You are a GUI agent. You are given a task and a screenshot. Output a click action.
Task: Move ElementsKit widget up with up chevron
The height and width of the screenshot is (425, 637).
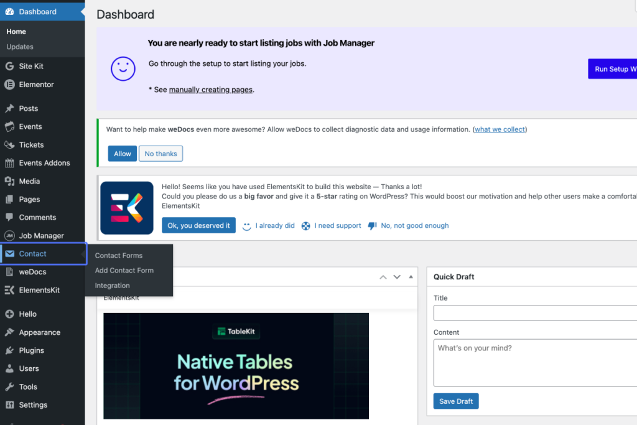(x=383, y=277)
